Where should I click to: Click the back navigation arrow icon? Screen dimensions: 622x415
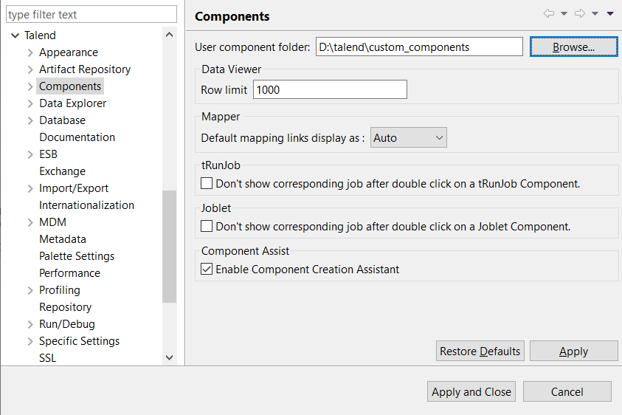tap(548, 13)
